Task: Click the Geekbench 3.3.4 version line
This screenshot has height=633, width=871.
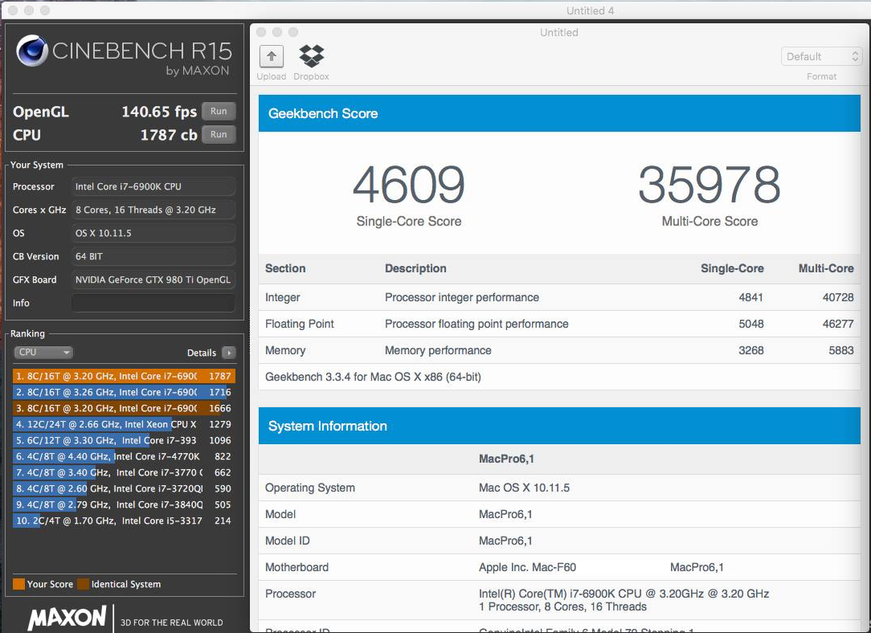Action: tap(374, 377)
